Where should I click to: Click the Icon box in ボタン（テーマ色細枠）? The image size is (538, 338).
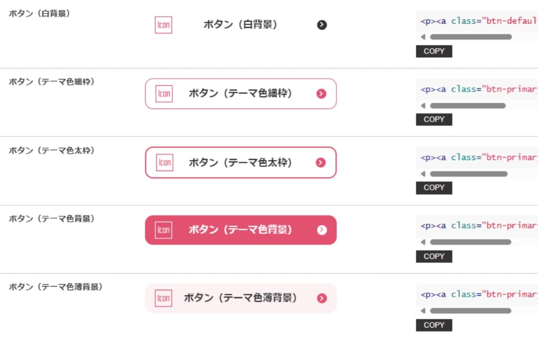164,93
